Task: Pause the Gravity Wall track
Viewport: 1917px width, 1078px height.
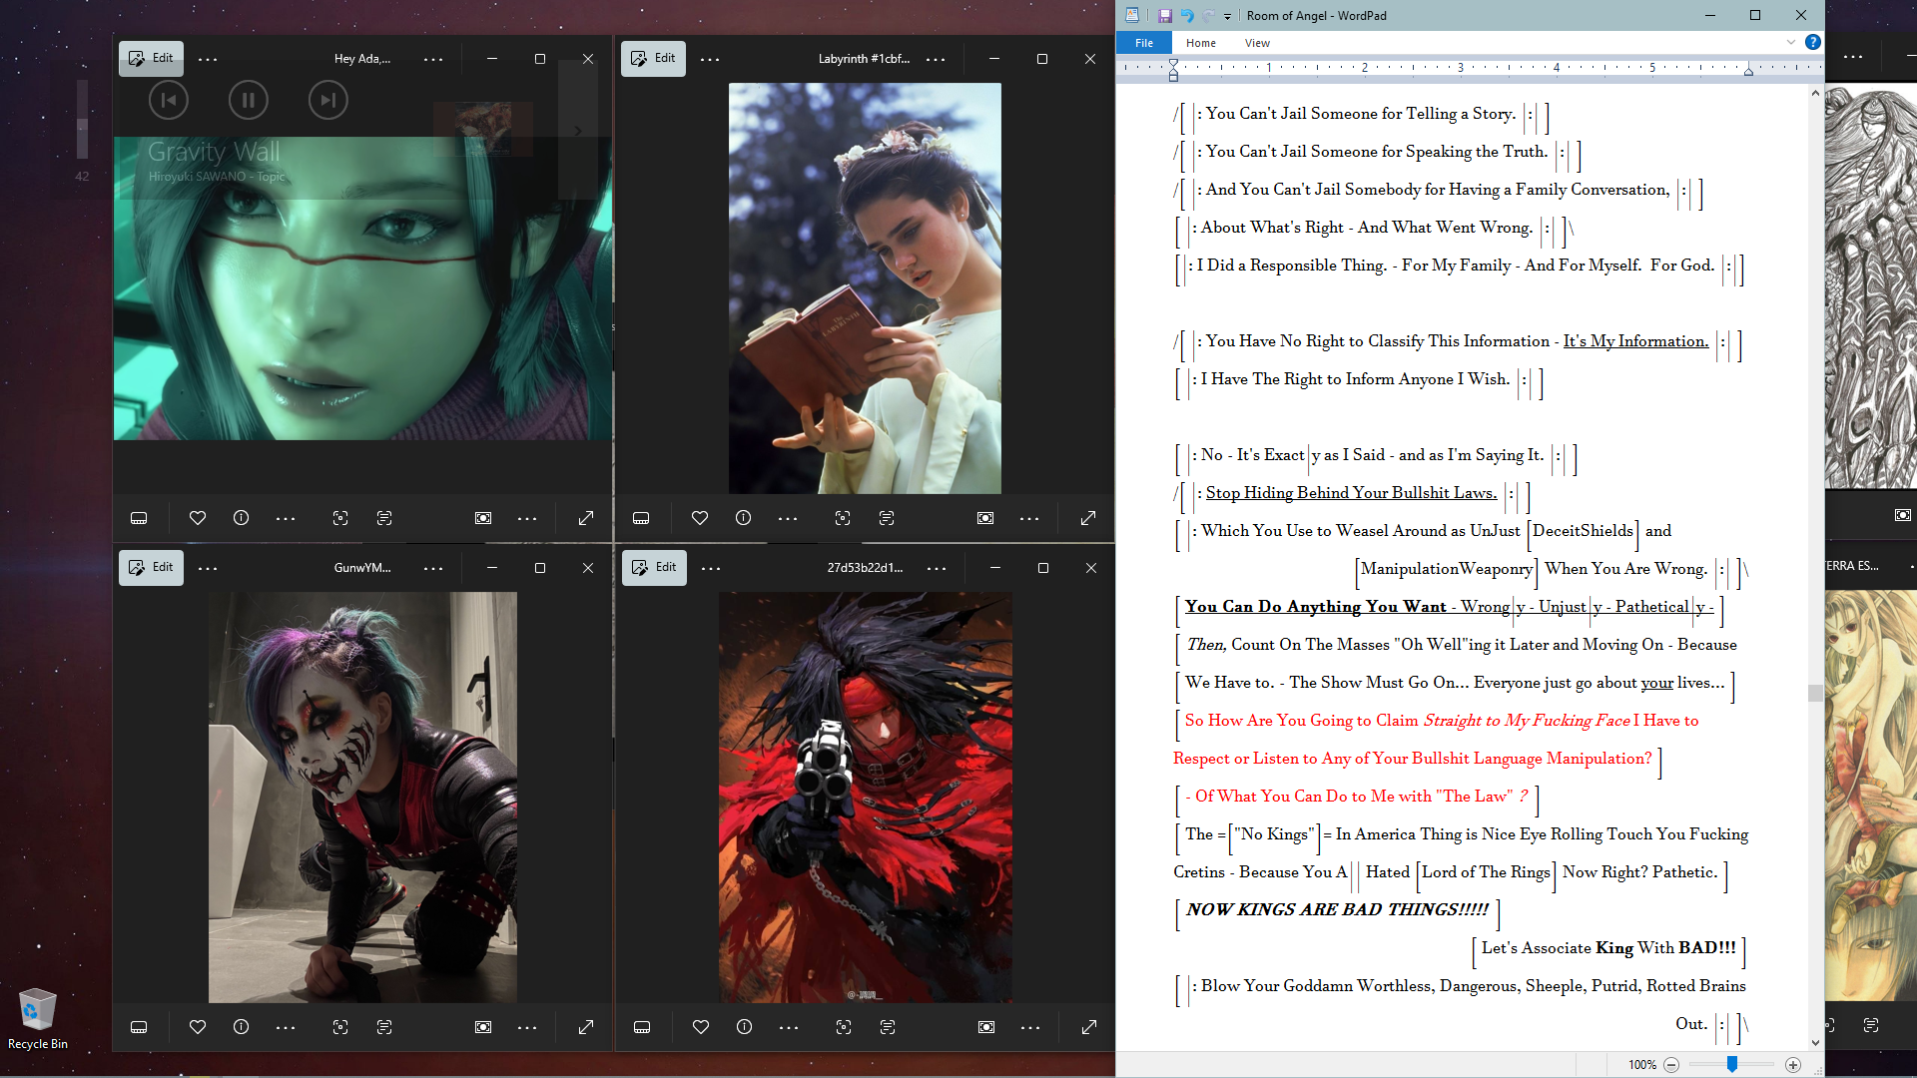Action: (248, 100)
